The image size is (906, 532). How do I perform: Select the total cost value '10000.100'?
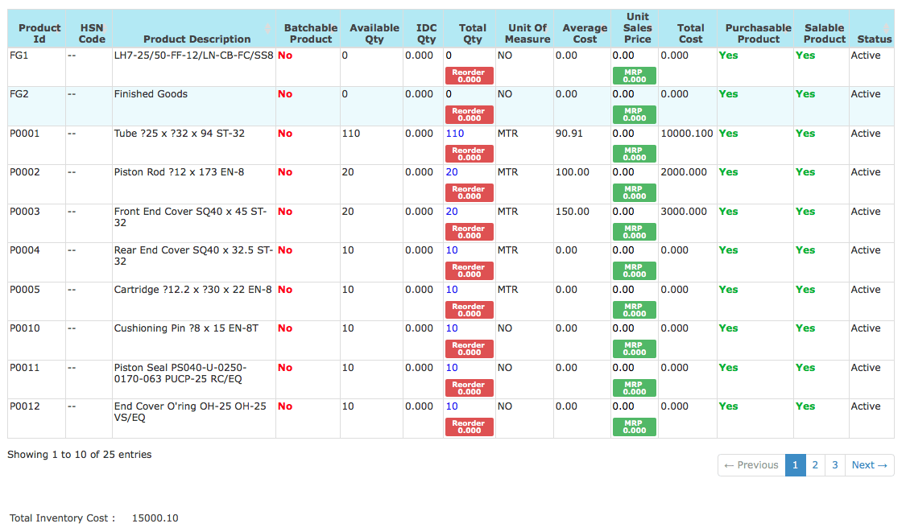click(687, 134)
